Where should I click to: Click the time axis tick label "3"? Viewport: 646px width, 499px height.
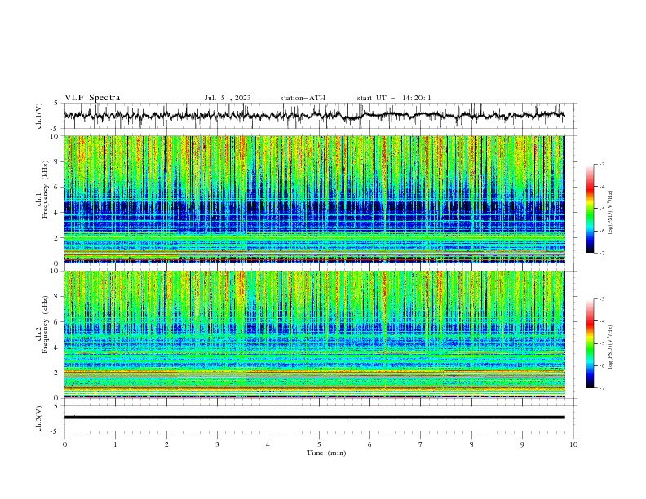pyautogui.click(x=217, y=444)
